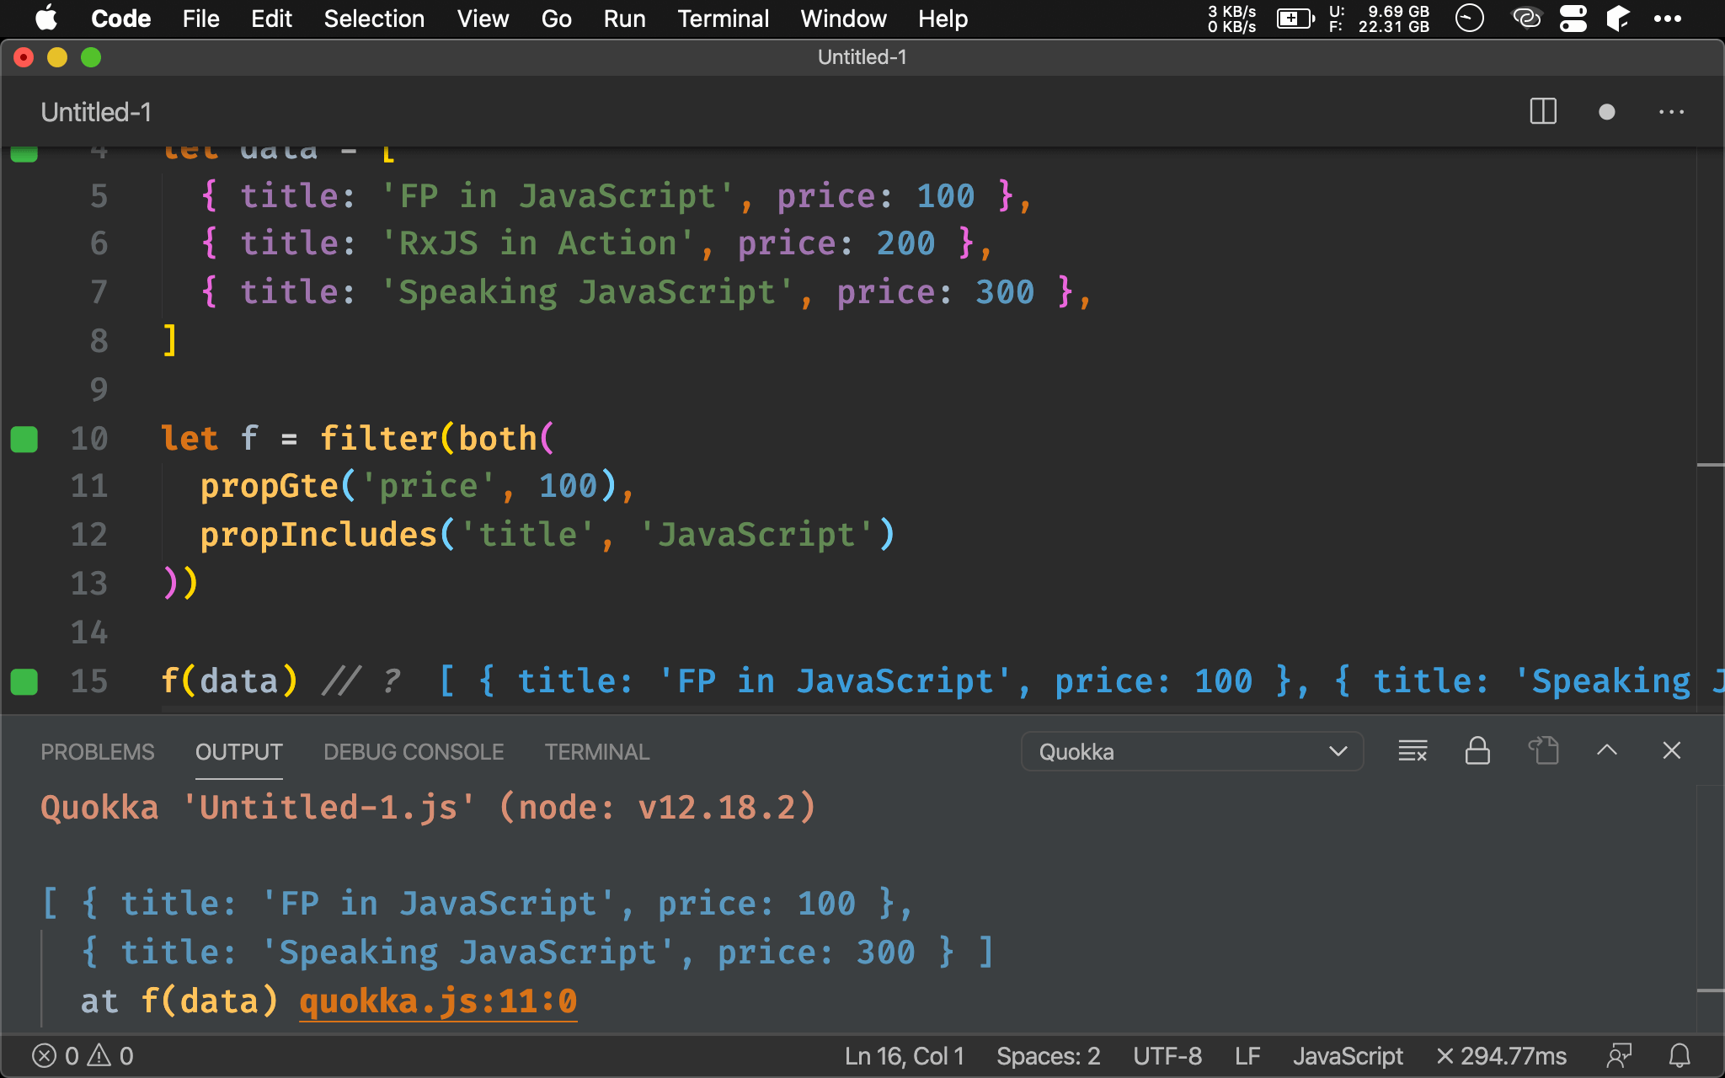1725x1078 pixels.
Task: Open the Creative Cloud menu bar icon
Action: click(x=1526, y=19)
